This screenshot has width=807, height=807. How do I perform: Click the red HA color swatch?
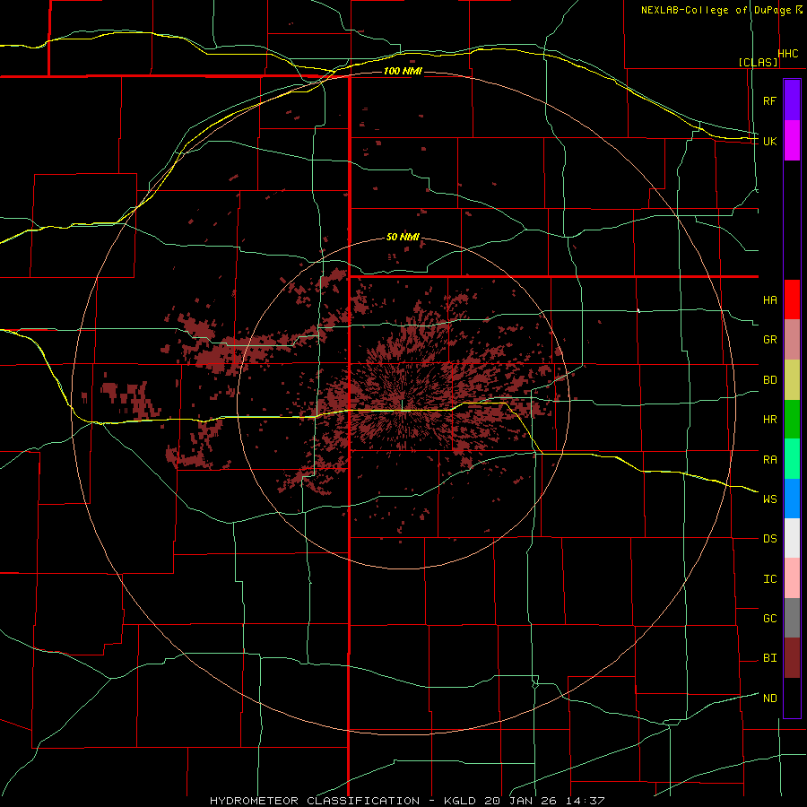coord(792,299)
